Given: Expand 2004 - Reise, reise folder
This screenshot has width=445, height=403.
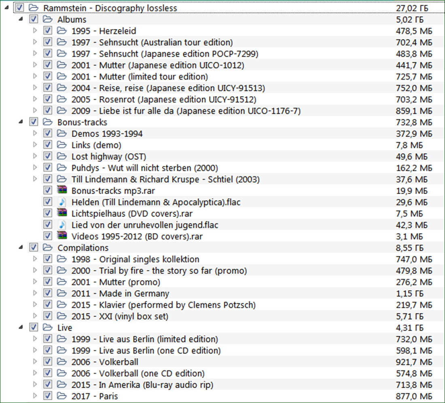Looking at the screenshot, I should click(35, 88).
